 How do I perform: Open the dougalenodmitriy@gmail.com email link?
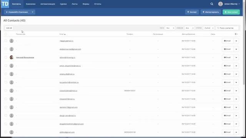click(71, 124)
